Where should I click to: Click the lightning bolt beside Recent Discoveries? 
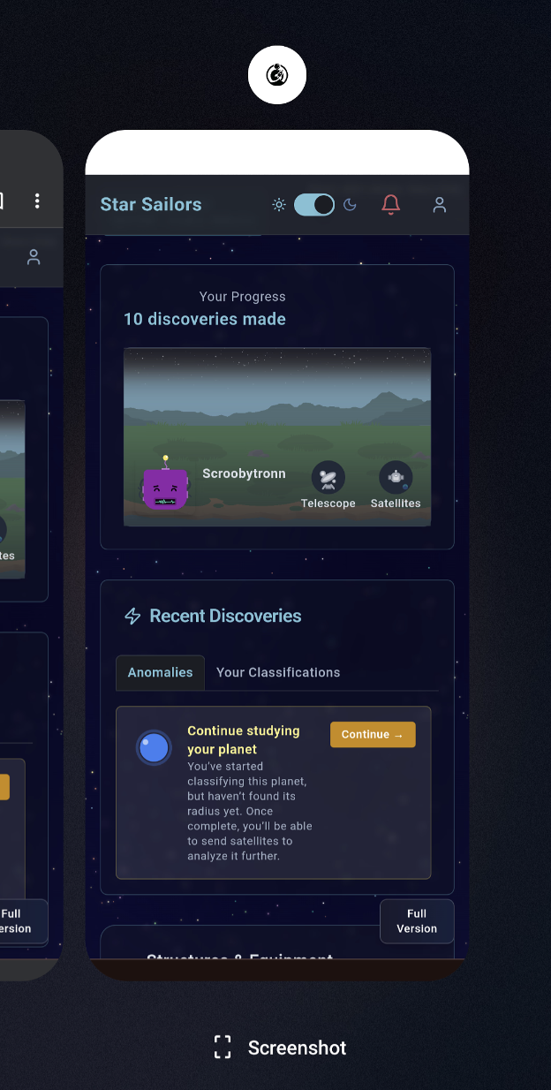tap(132, 616)
